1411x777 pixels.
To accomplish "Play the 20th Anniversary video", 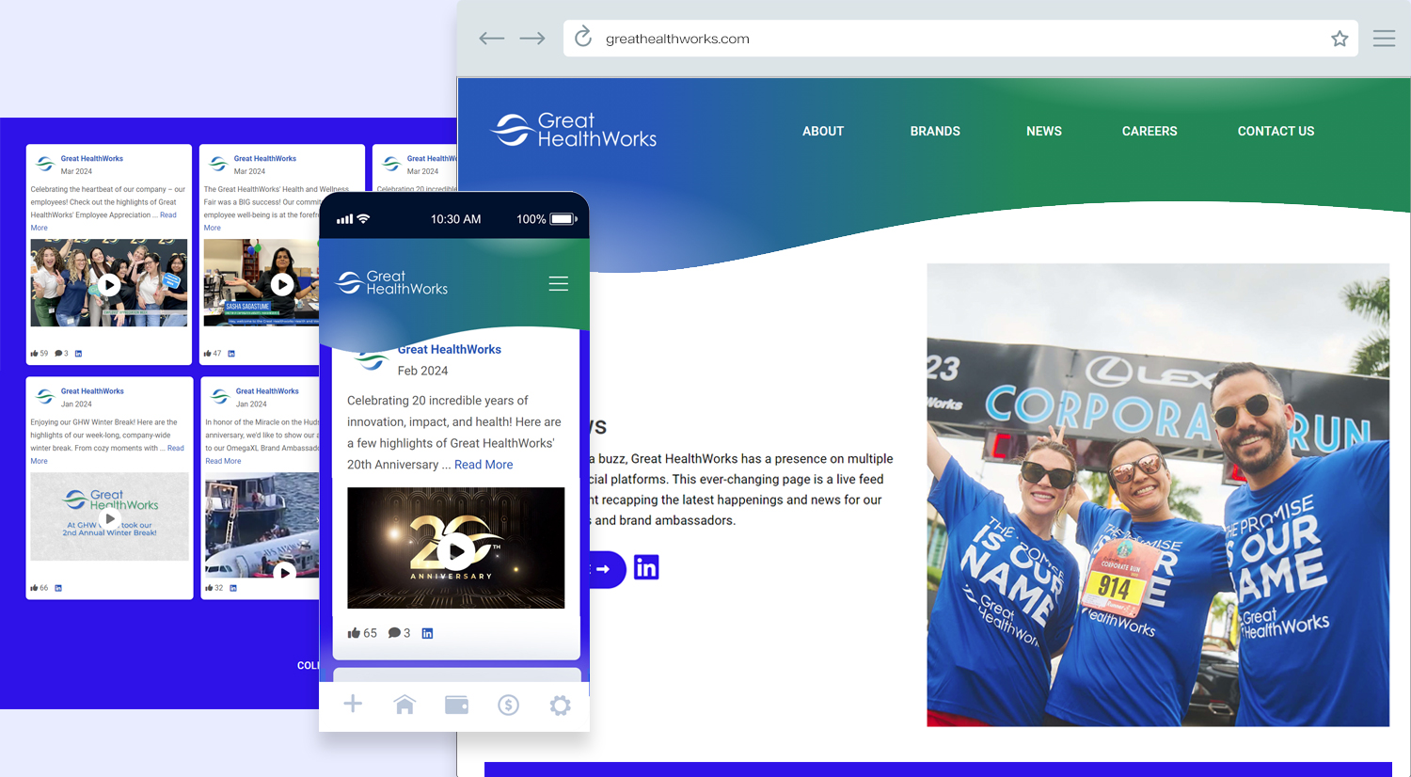I will [x=456, y=550].
